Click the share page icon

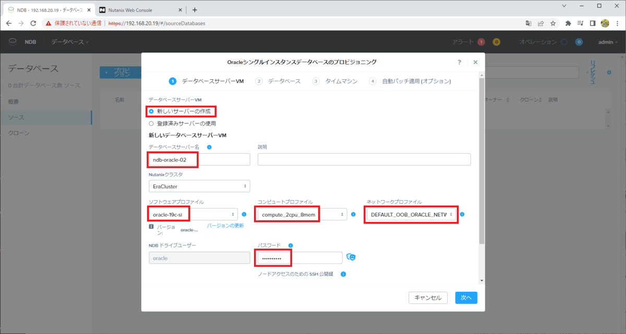540,23
